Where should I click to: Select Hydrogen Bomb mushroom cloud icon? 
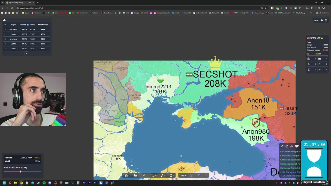coord(199,175)
